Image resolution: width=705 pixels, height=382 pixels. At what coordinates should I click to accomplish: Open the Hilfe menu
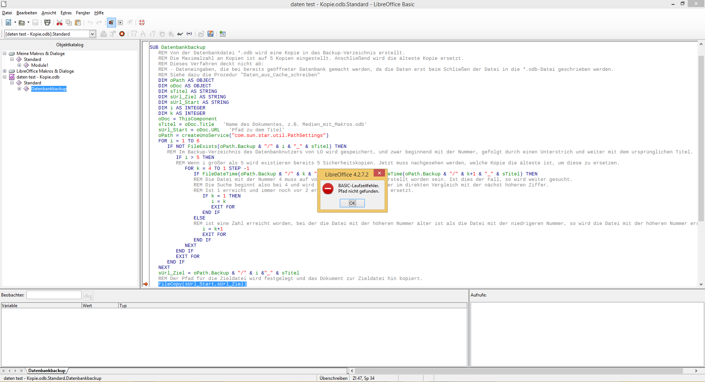(x=99, y=13)
